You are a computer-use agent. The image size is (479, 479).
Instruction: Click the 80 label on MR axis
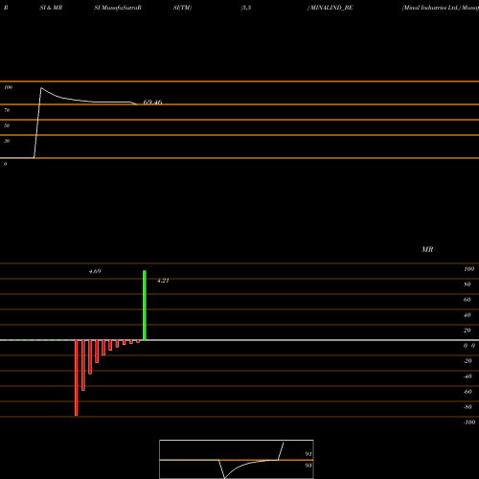coord(468,285)
